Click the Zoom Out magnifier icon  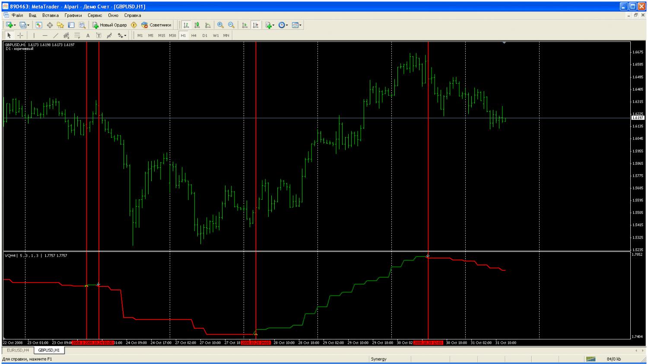(231, 25)
